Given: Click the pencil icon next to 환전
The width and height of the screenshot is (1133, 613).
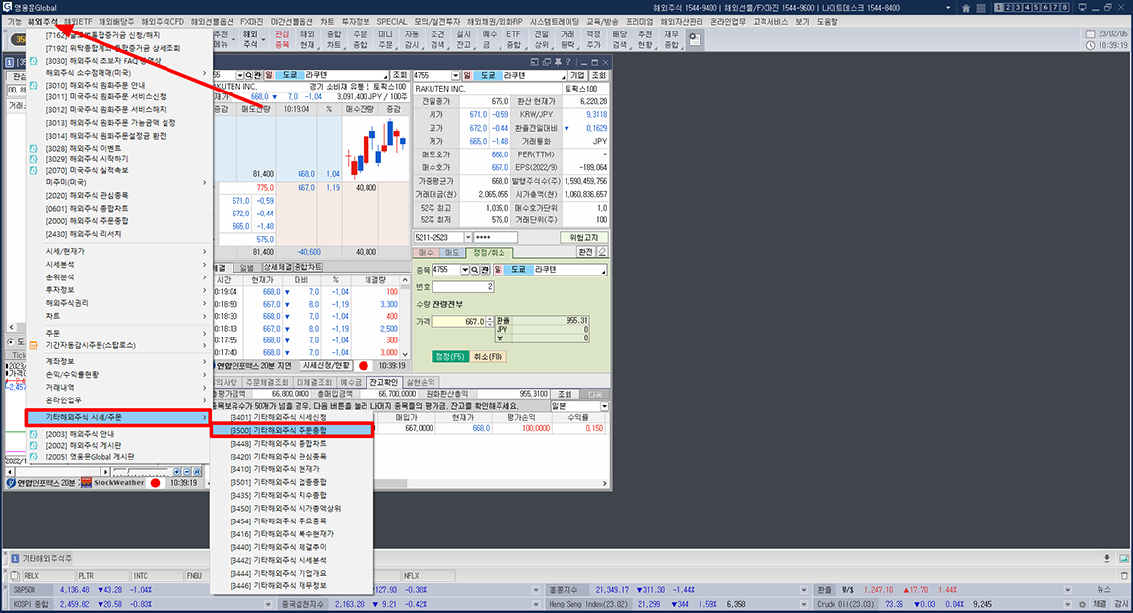Looking at the screenshot, I should [x=602, y=252].
